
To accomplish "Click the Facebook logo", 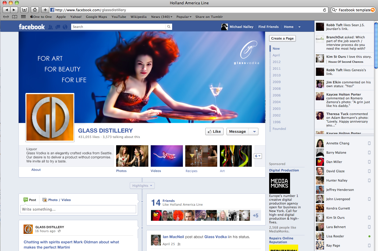I will [x=32, y=27].
